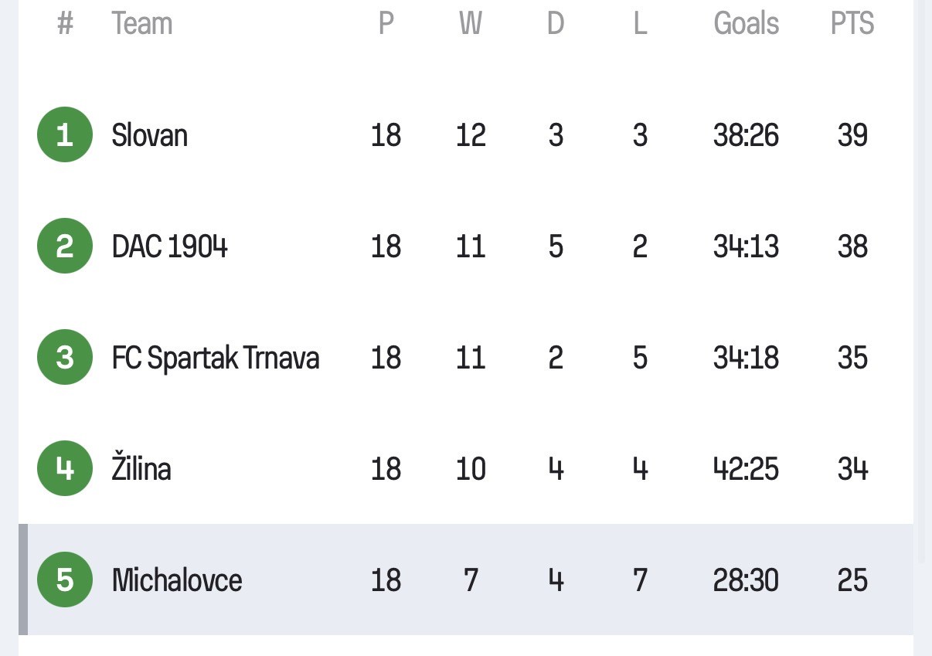Click the W wins column header

pos(471,24)
